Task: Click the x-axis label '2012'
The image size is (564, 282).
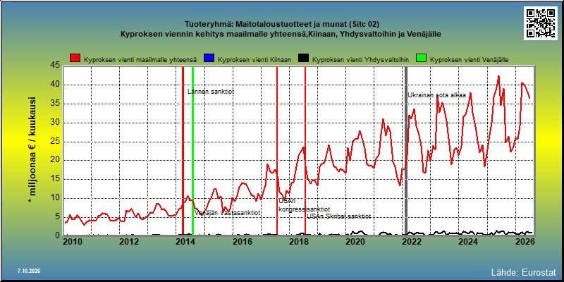Action: 129,242
